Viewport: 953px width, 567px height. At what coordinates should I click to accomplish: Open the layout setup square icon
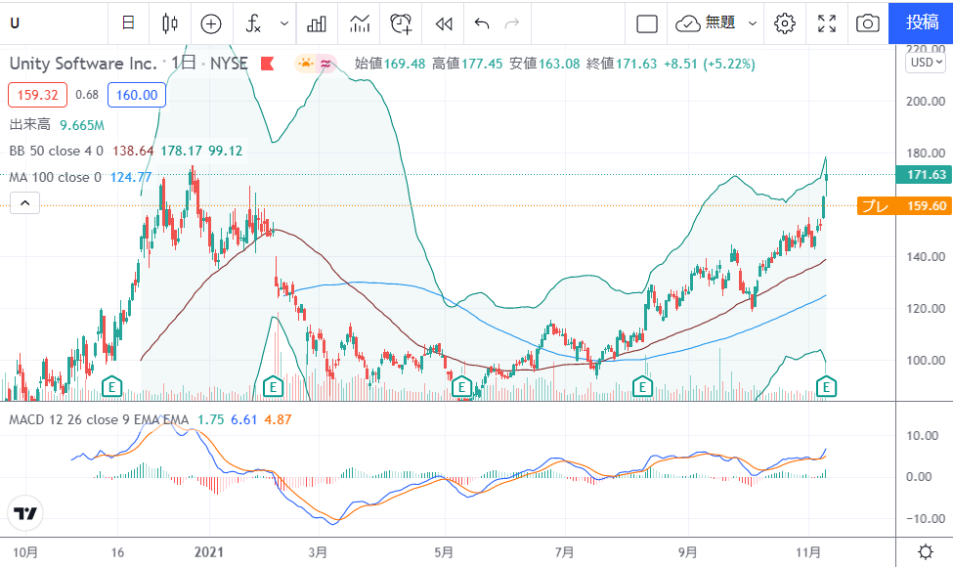[x=647, y=23]
